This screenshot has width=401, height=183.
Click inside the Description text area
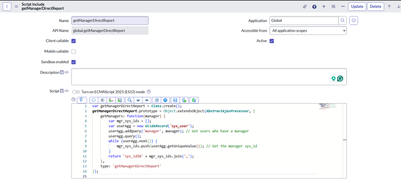click(x=209, y=77)
